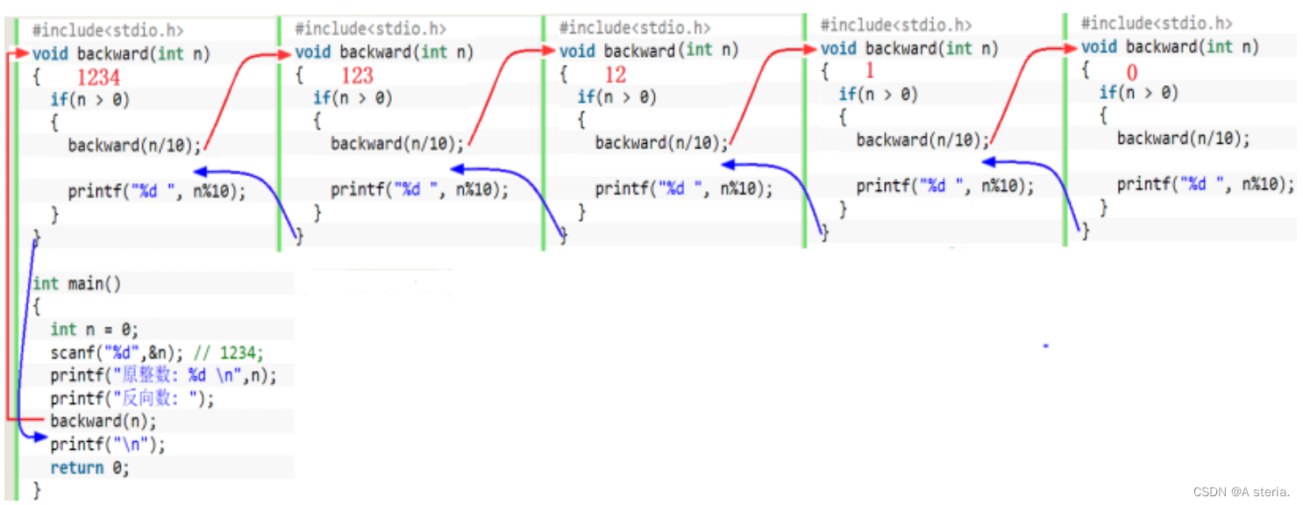Select backward(n/10); in the n=1 copy

tap(923, 140)
